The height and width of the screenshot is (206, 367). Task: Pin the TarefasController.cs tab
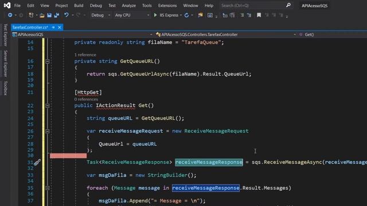tap(53, 27)
